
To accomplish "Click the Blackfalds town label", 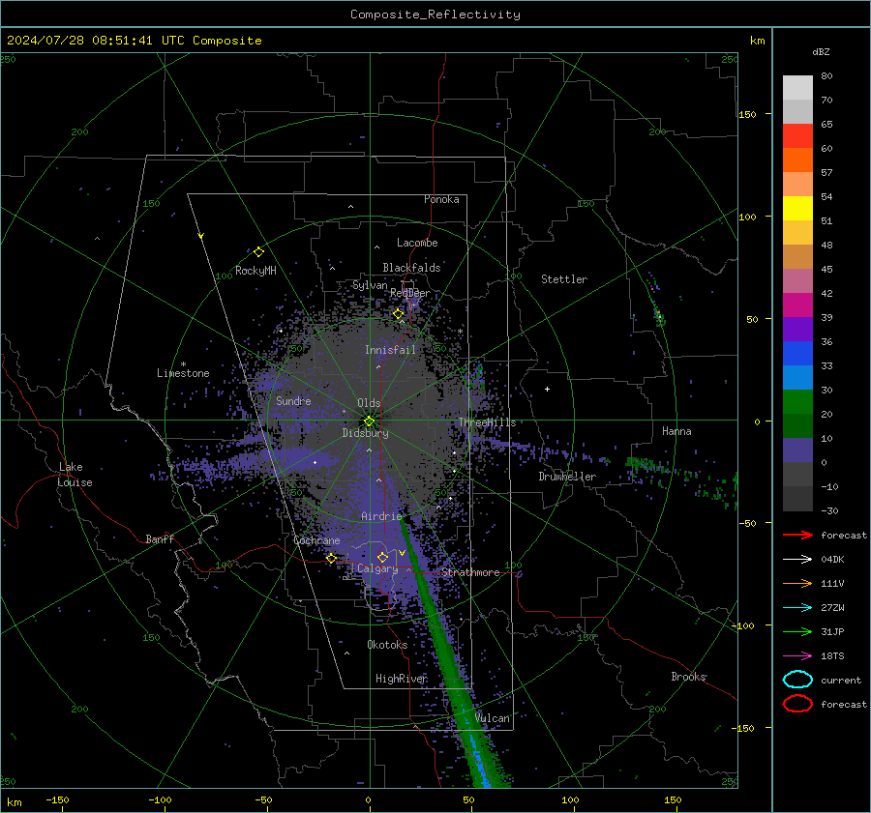I will point(411,268).
